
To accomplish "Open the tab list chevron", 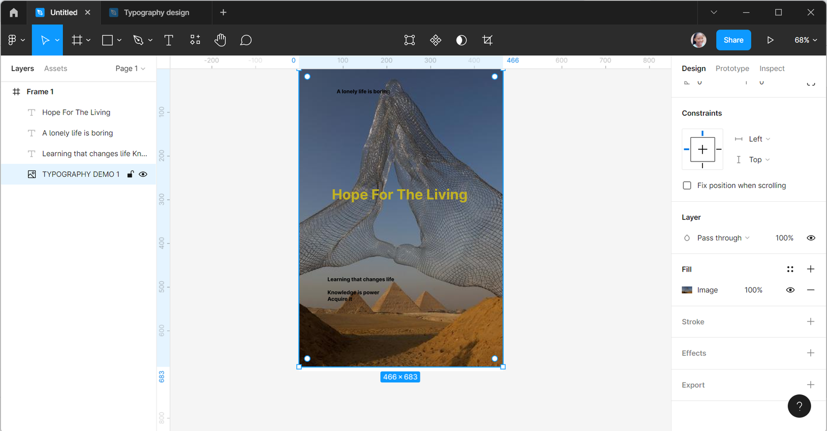I will [x=714, y=12].
